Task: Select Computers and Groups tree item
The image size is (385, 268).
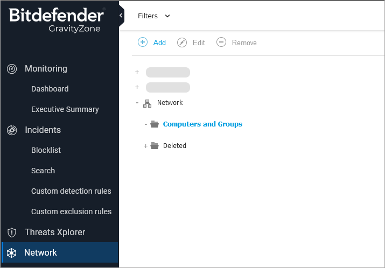Action: click(x=202, y=124)
